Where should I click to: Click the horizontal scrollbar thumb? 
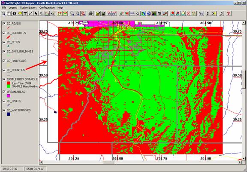pyautogui.click(x=108, y=162)
